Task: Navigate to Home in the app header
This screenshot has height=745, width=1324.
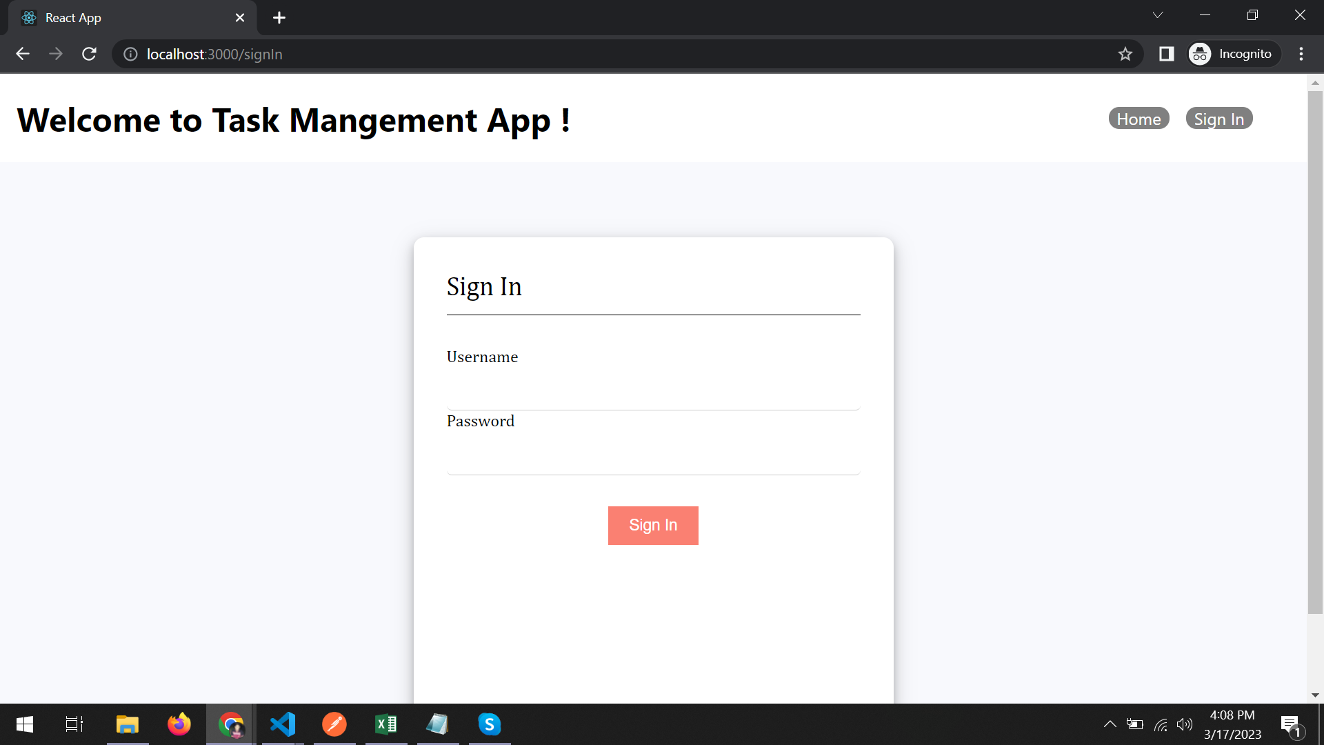Action: pos(1139,118)
